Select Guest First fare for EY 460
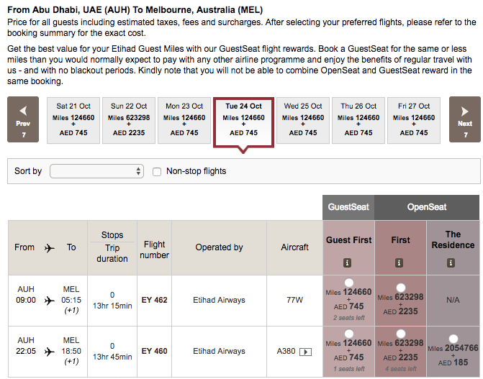The image size is (483, 379). tap(349, 334)
